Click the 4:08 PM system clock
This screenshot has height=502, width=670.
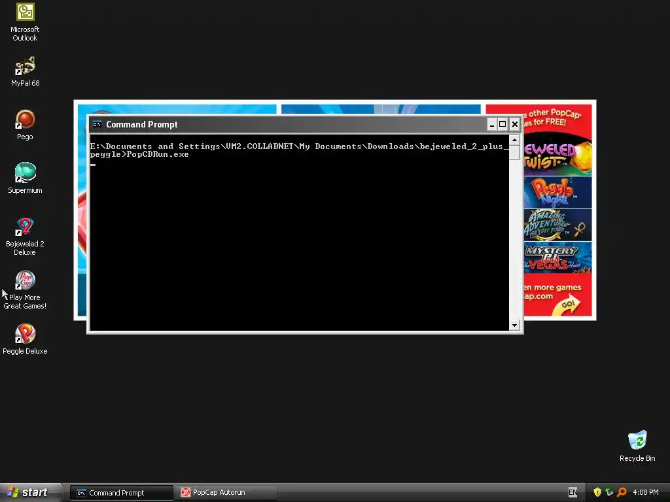[x=646, y=492]
